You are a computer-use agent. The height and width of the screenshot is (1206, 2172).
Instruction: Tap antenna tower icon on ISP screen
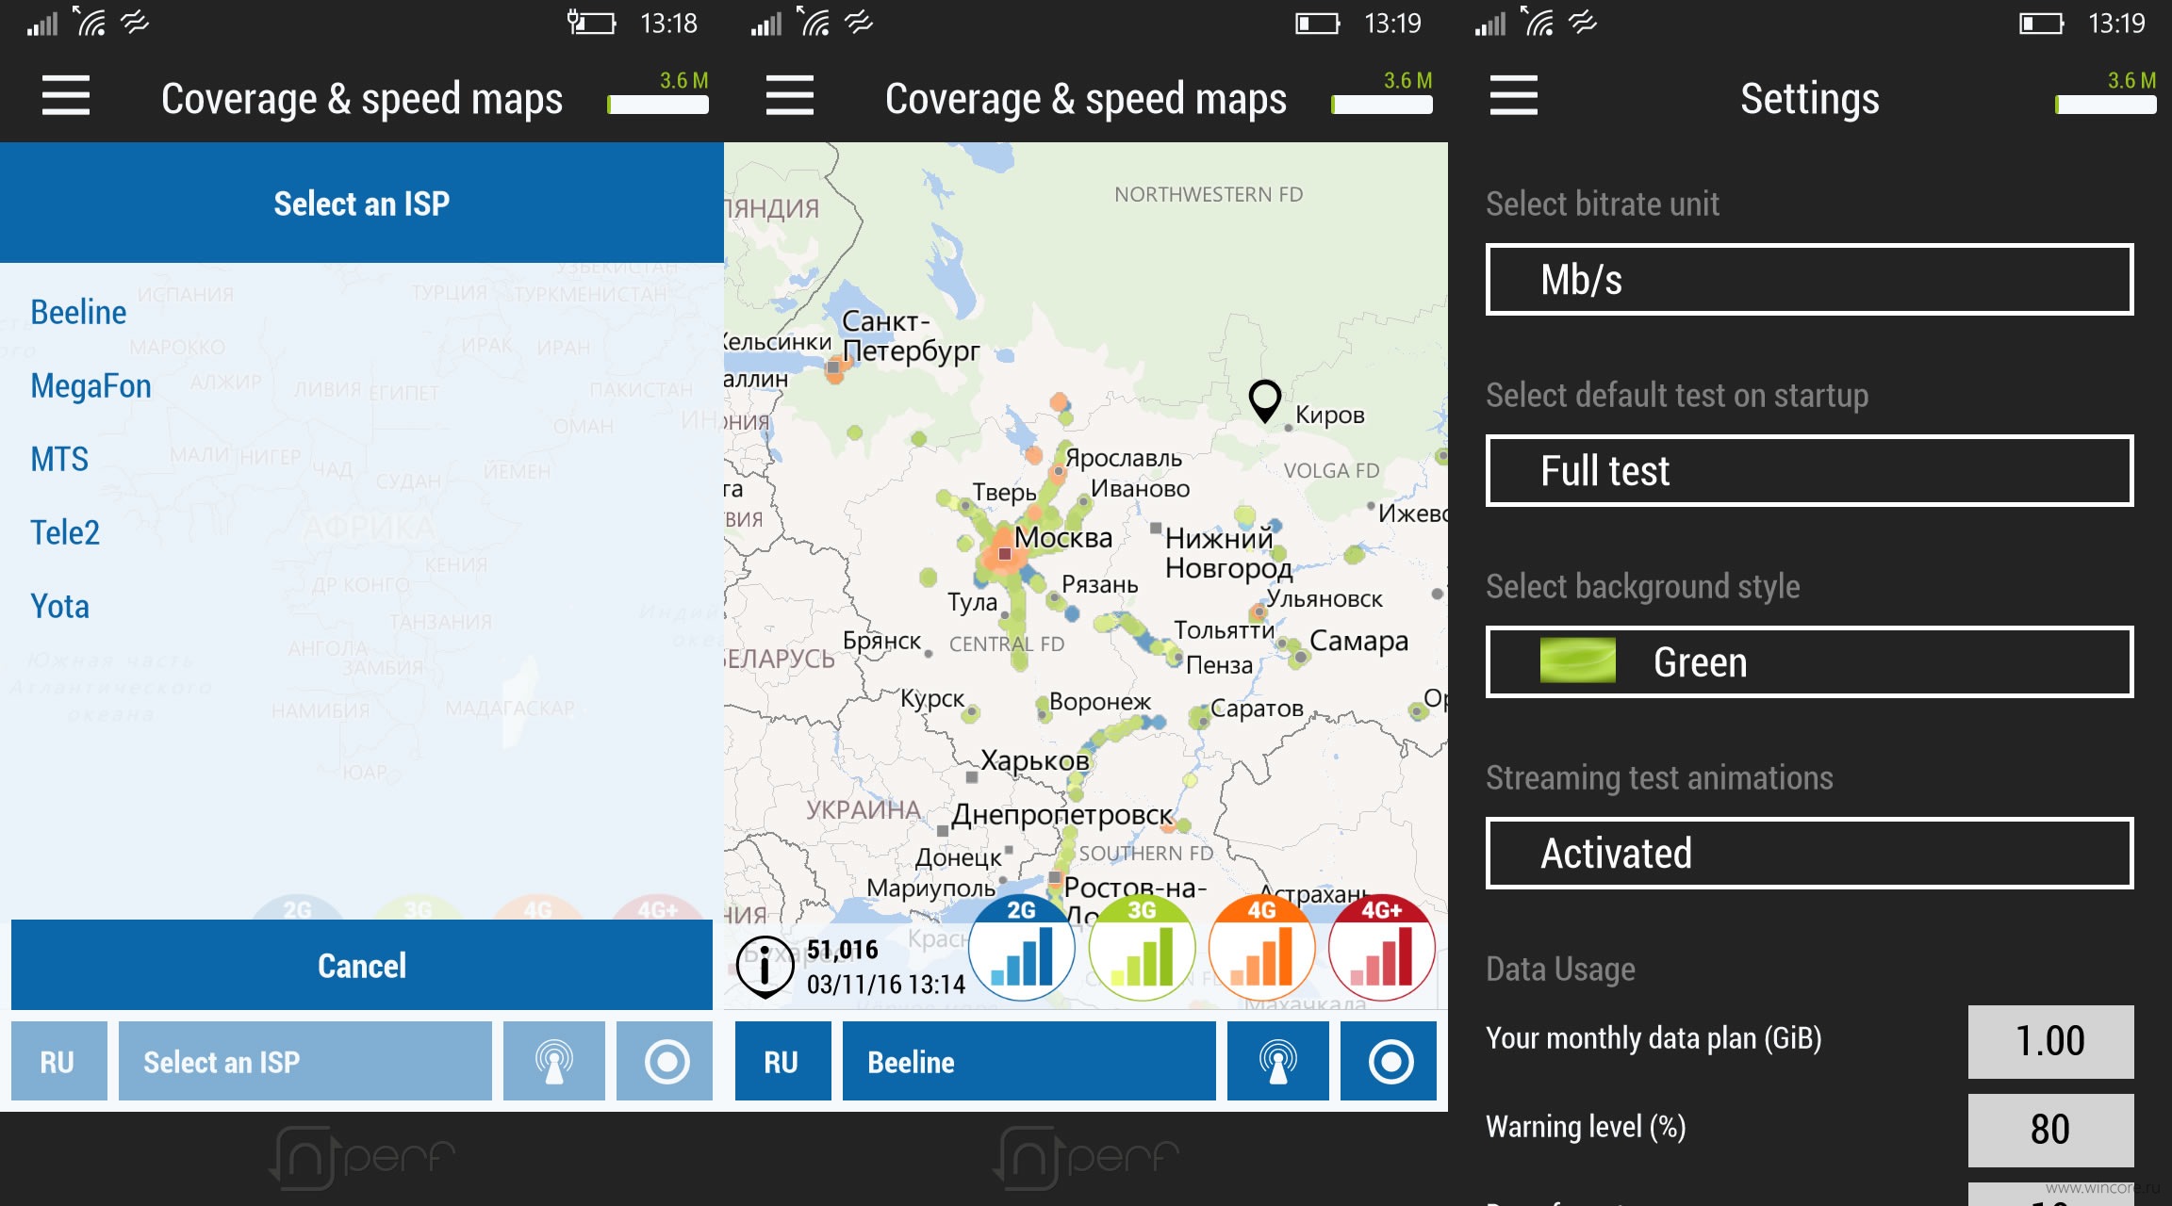[554, 1062]
